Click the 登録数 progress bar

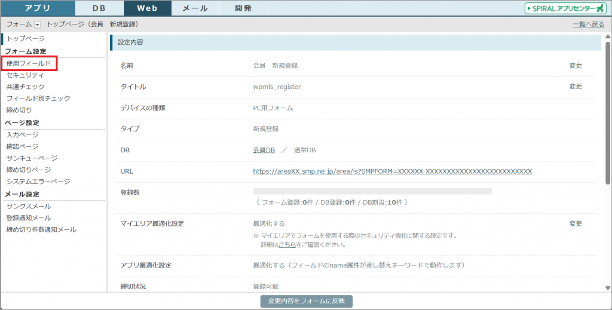point(372,191)
